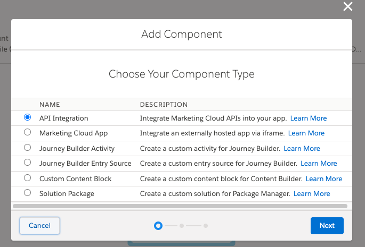Select the API Integration radio button

click(28, 118)
